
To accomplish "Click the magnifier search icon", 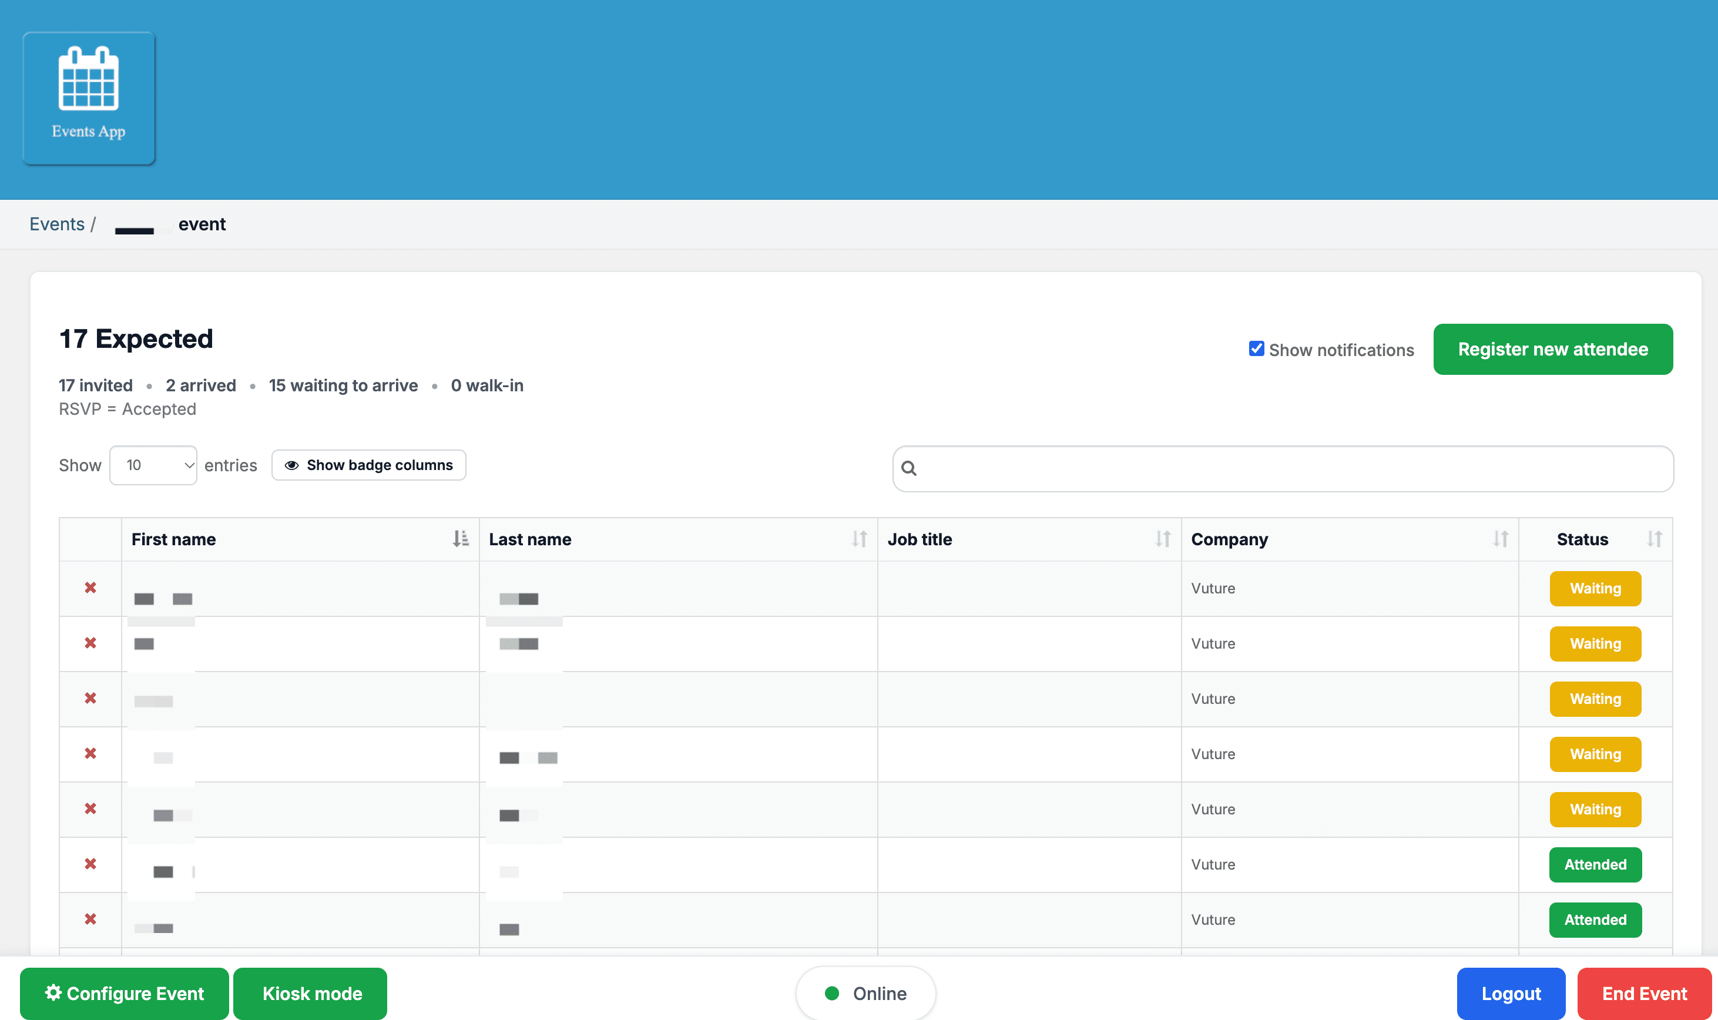I will click(x=908, y=468).
